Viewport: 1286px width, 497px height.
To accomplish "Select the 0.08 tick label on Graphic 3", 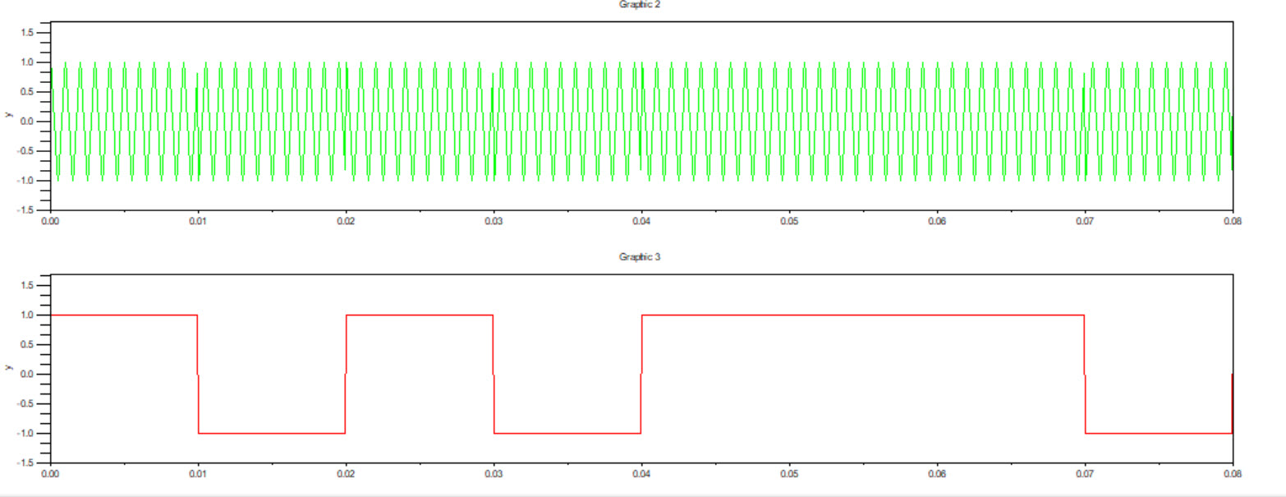I will coord(1233,475).
